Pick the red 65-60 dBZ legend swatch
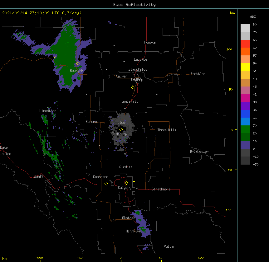Screen dimensions: 269x262 245,44
